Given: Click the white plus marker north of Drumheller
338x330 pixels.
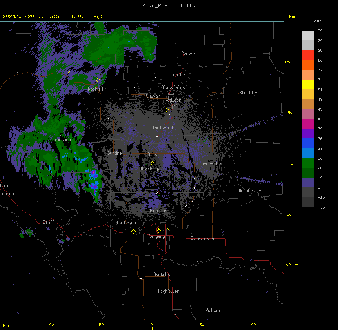Looking at the screenshot, I should [x=240, y=147].
